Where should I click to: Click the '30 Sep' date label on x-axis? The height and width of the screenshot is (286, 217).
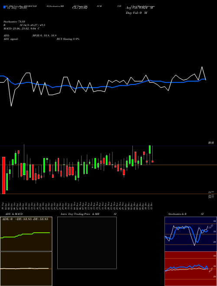click(x=3, y=206)
